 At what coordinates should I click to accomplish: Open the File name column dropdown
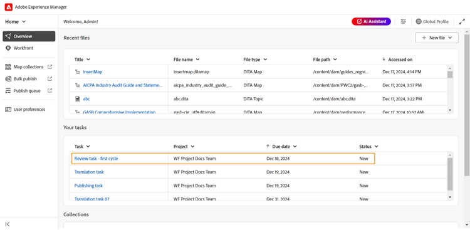[x=197, y=60]
